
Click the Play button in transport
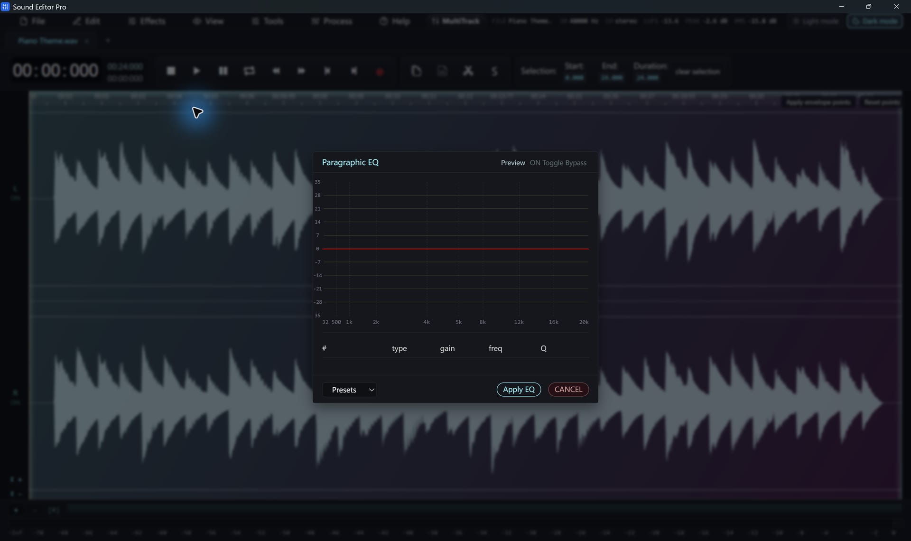click(196, 71)
